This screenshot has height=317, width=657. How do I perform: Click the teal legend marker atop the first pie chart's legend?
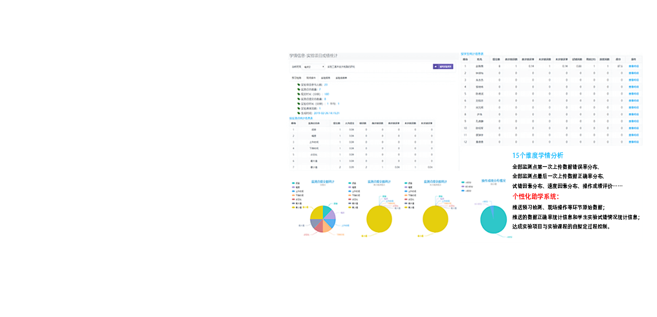(x=294, y=183)
